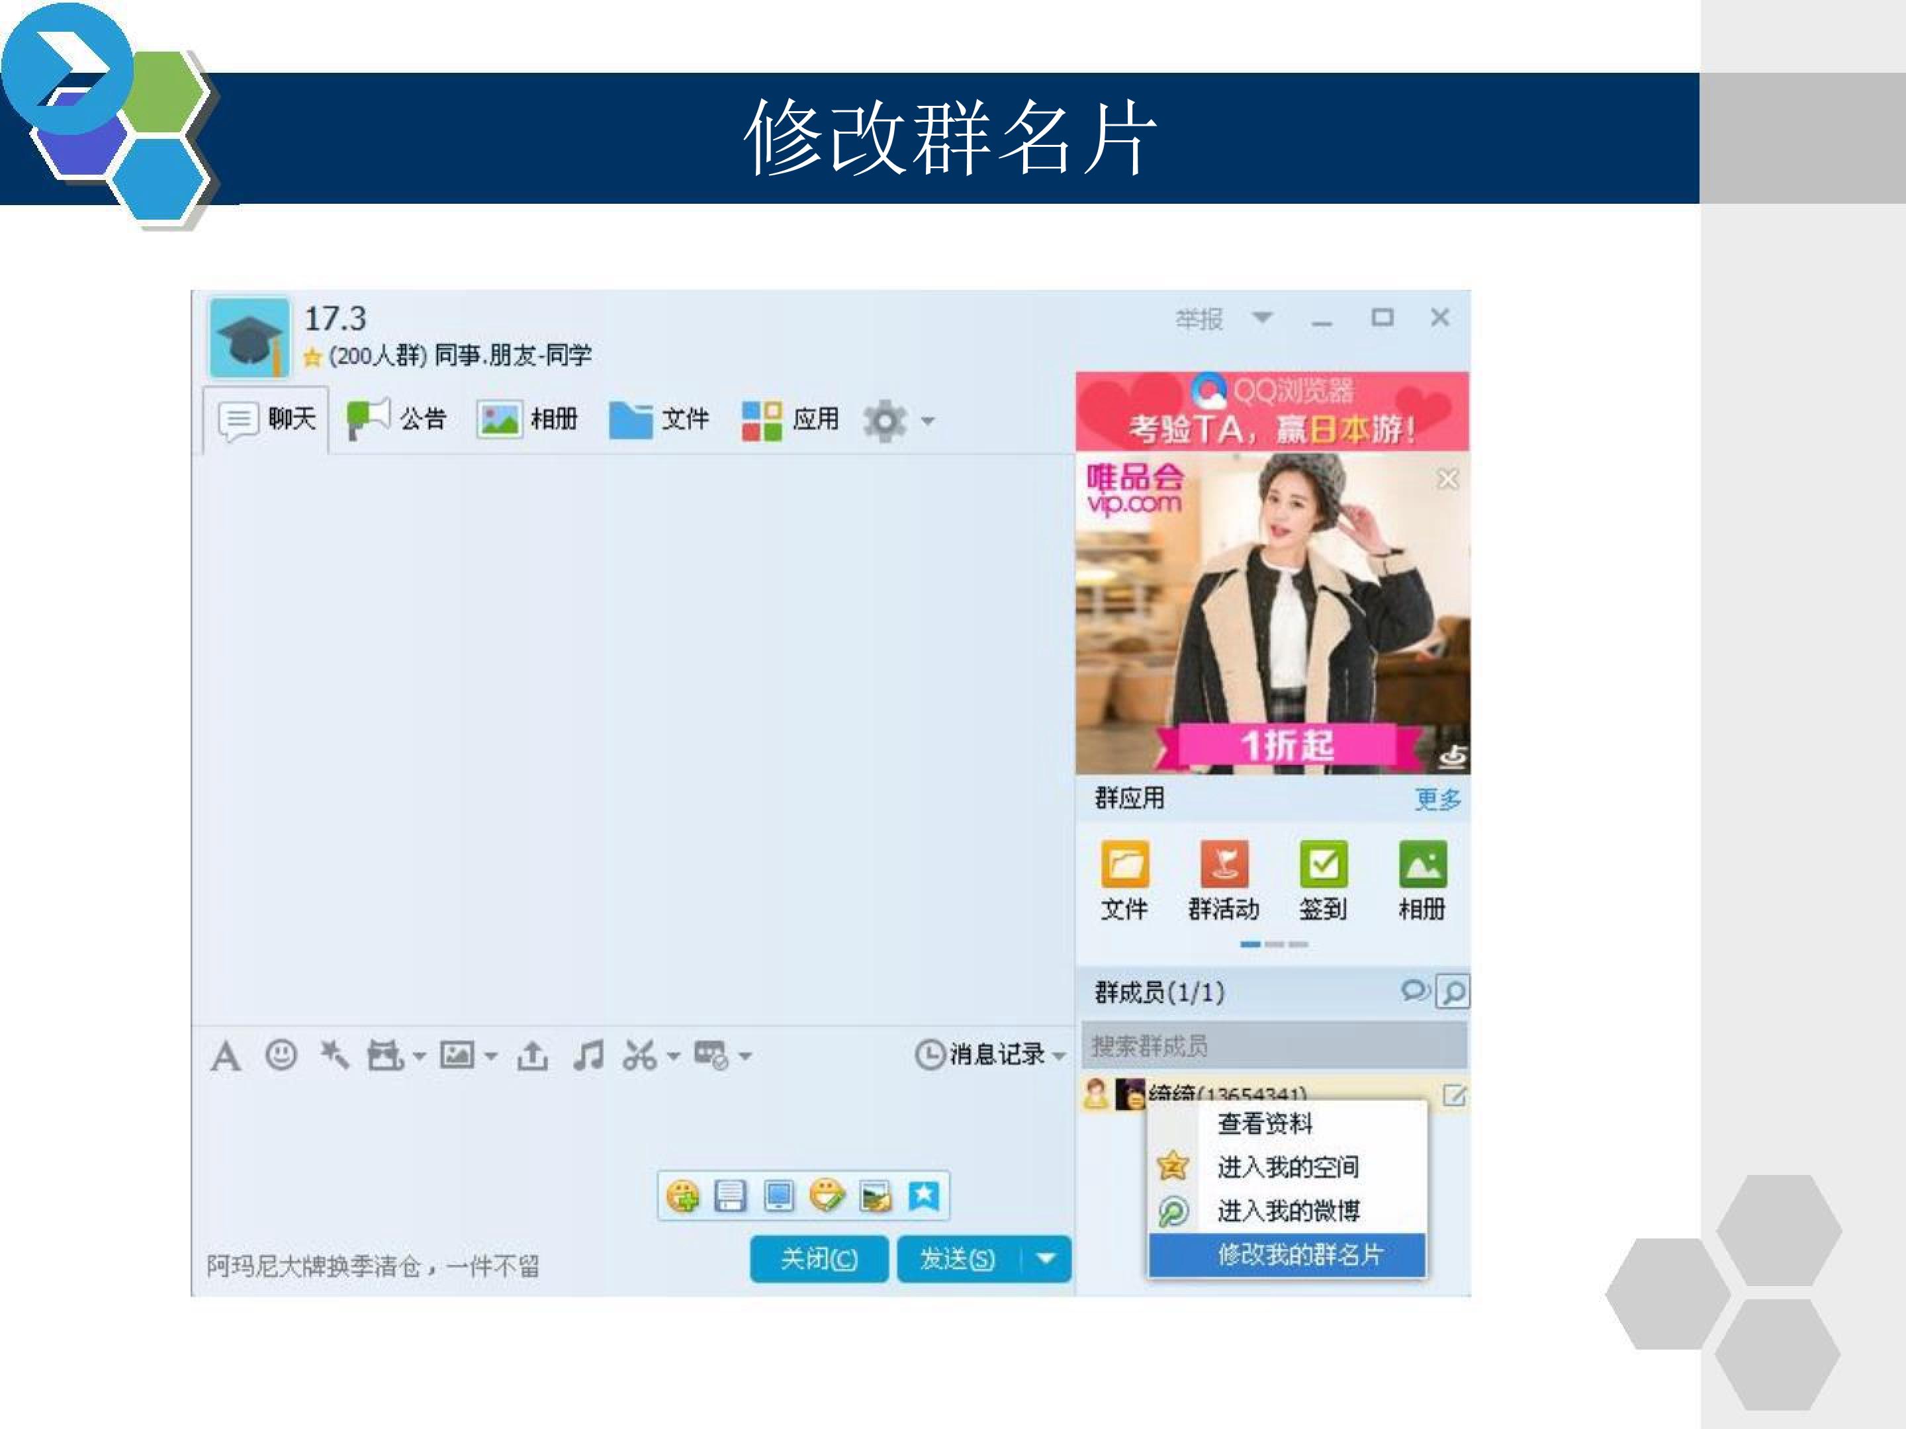Click the blue monitor screen icon
Image resolution: width=1906 pixels, height=1429 pixels.
779,1195
